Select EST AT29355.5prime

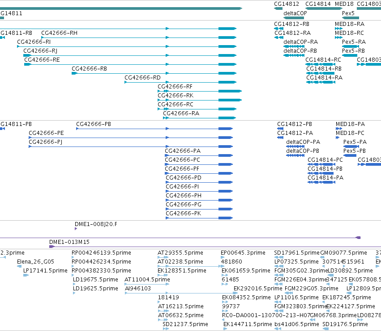(x=180, y=253)
